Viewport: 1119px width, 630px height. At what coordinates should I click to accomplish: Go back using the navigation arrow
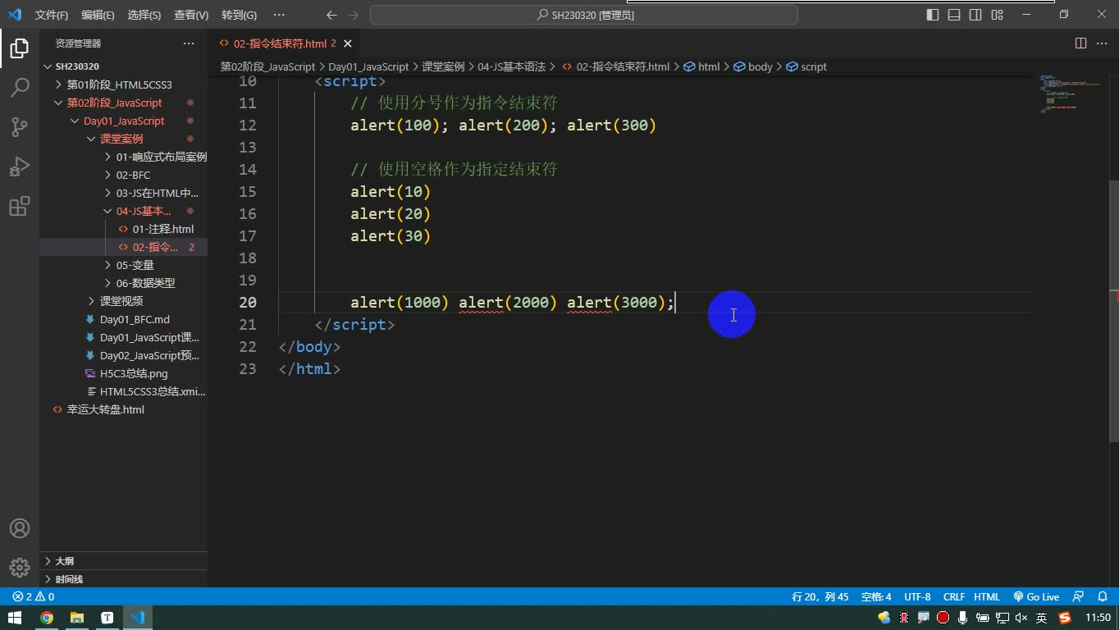coord(331,15)
